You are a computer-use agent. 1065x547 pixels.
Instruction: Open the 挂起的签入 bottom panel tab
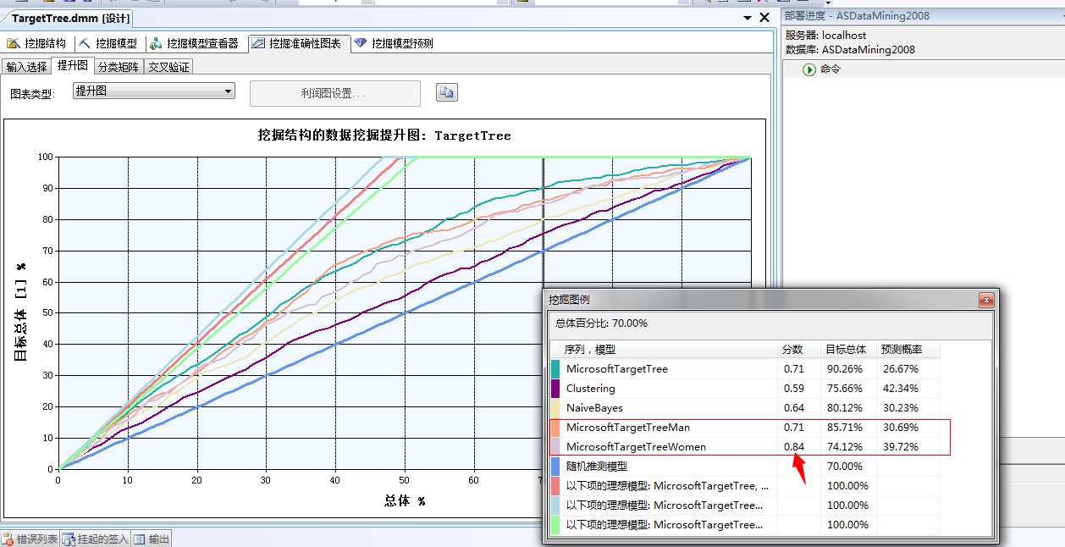pyautogui.click(x=95, y=539)
